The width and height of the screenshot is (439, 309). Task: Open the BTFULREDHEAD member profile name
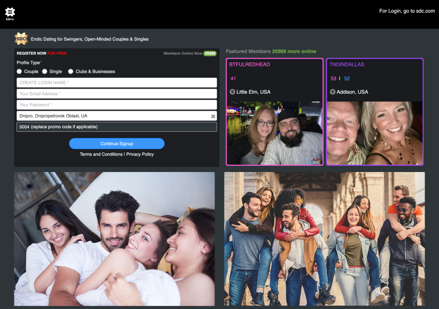point(250,64)
